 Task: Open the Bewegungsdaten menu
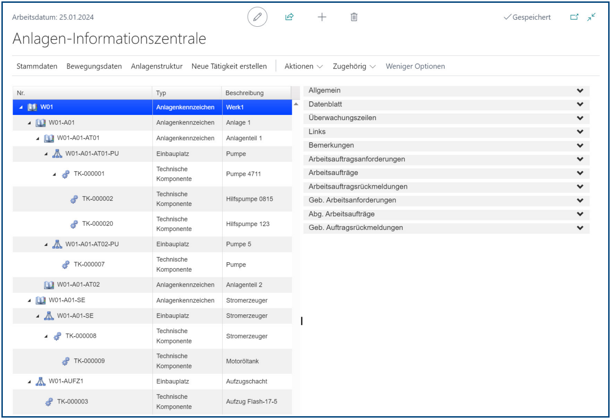pos(94,66)
